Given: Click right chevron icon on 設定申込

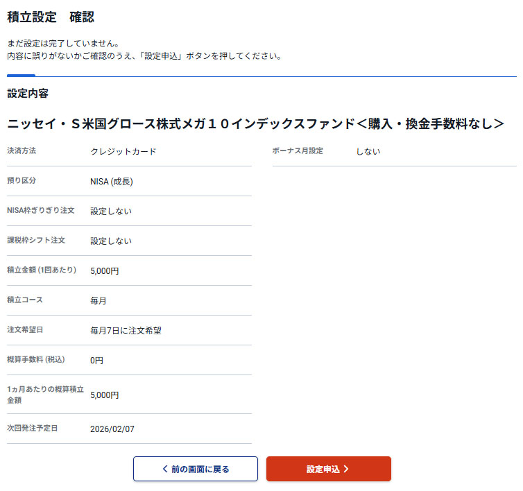Looking at the screenshot, I should click(346, 469).
